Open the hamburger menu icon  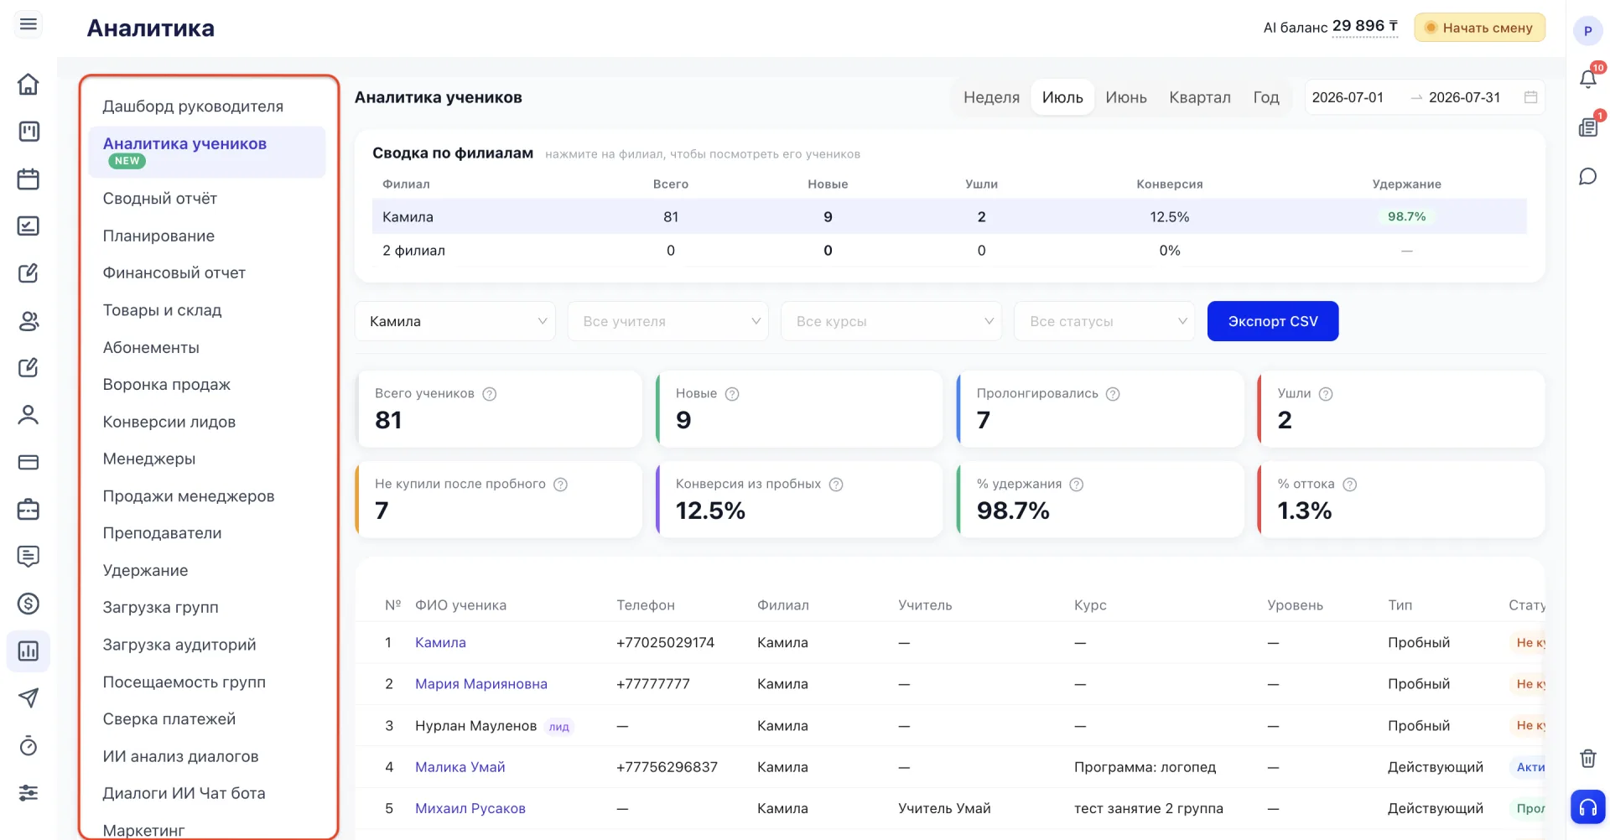pyautogui.click(x=29, y=24)
